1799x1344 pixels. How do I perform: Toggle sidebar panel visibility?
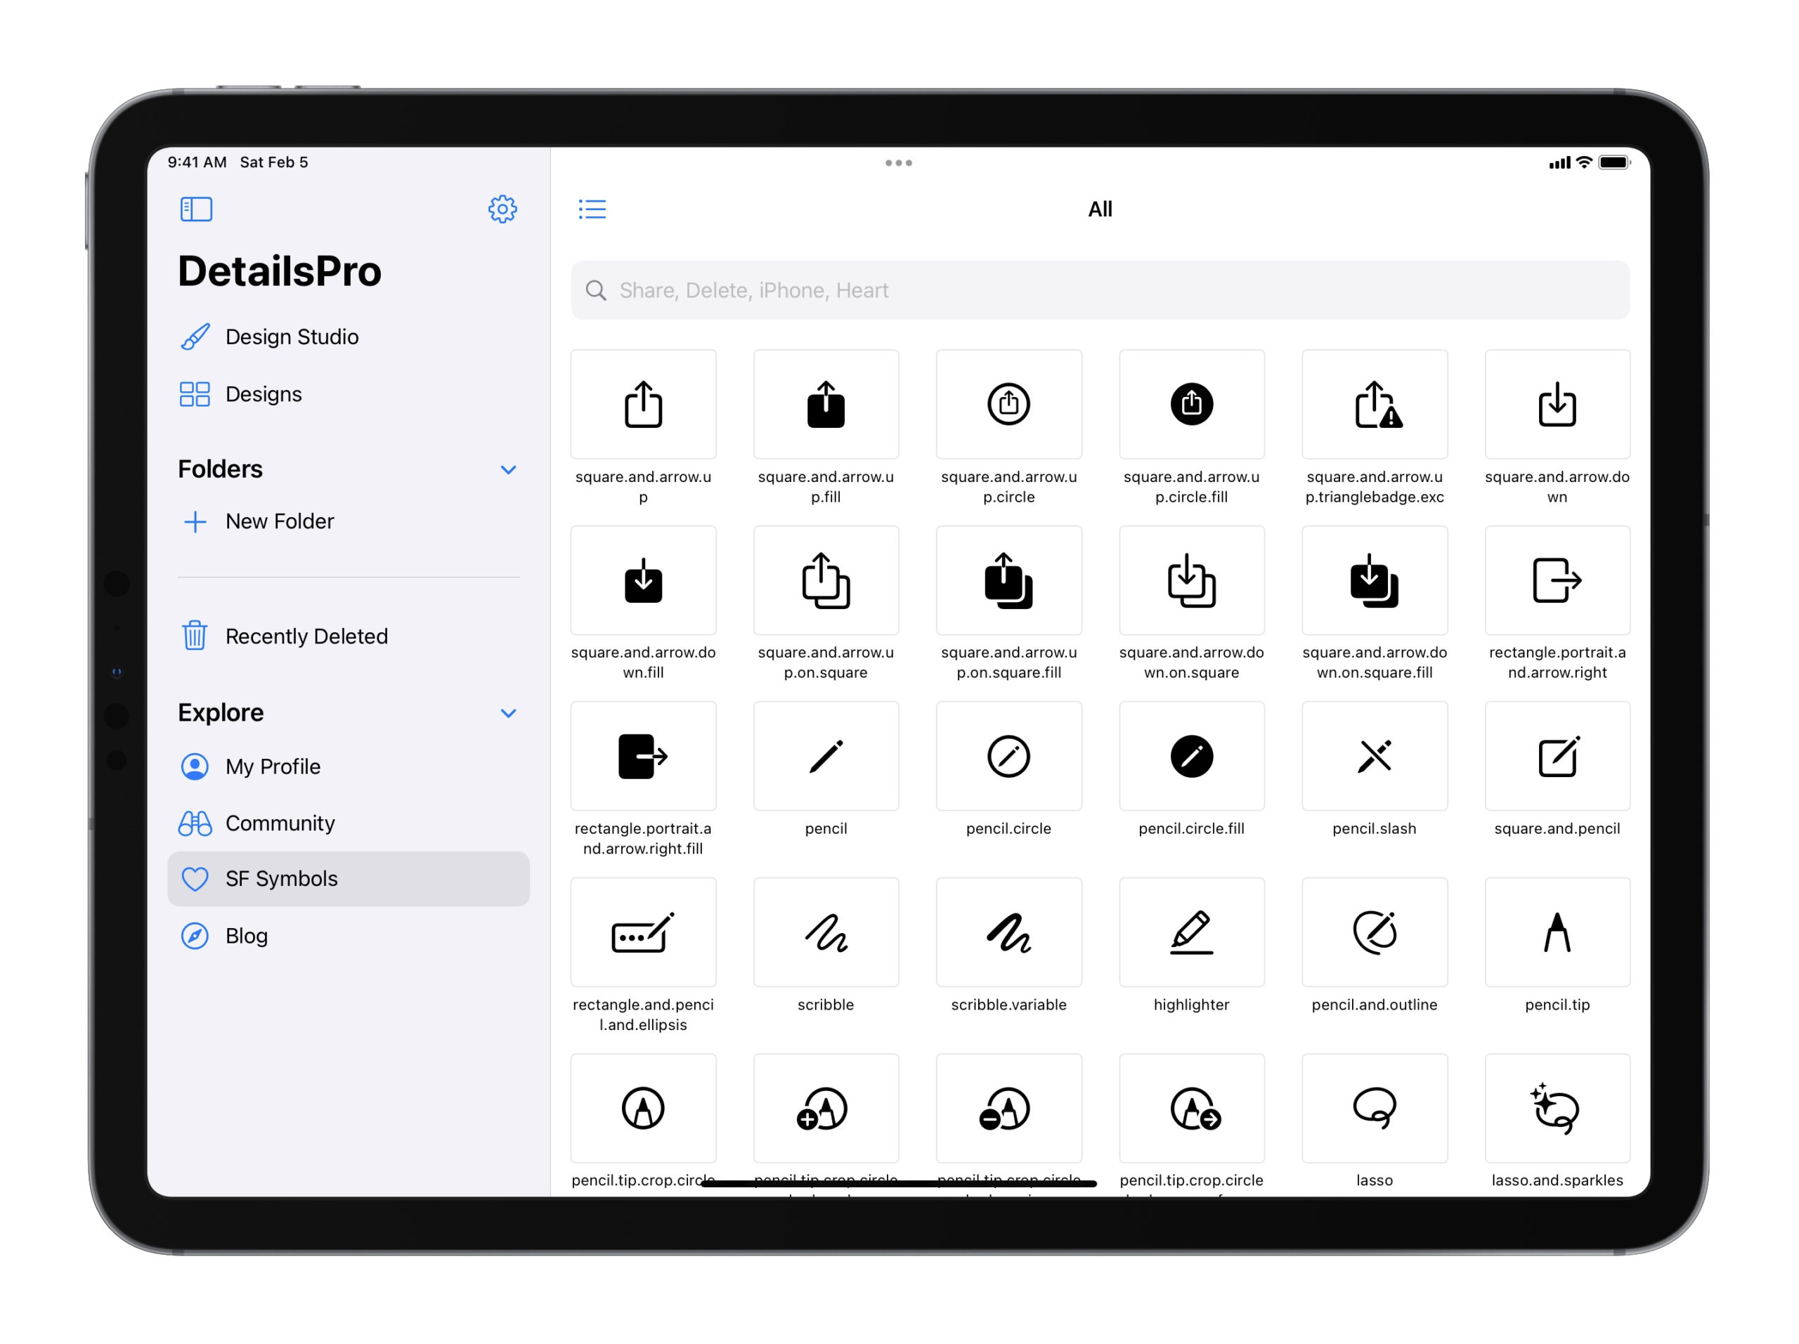coord(197,209)
